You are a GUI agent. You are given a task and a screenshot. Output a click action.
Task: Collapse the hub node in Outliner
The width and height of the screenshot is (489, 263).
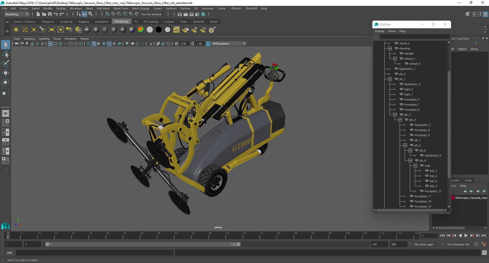pyautogui.click(x=415, y=166)
